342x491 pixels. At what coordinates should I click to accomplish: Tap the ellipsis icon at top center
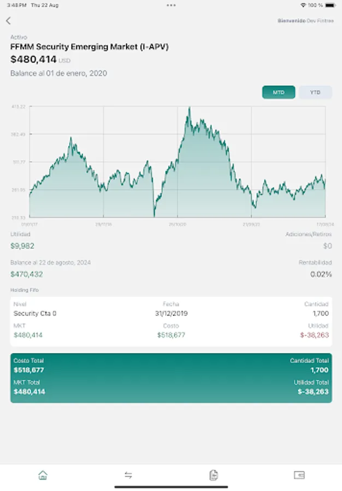pyautogui.click(x=171, y=5)
